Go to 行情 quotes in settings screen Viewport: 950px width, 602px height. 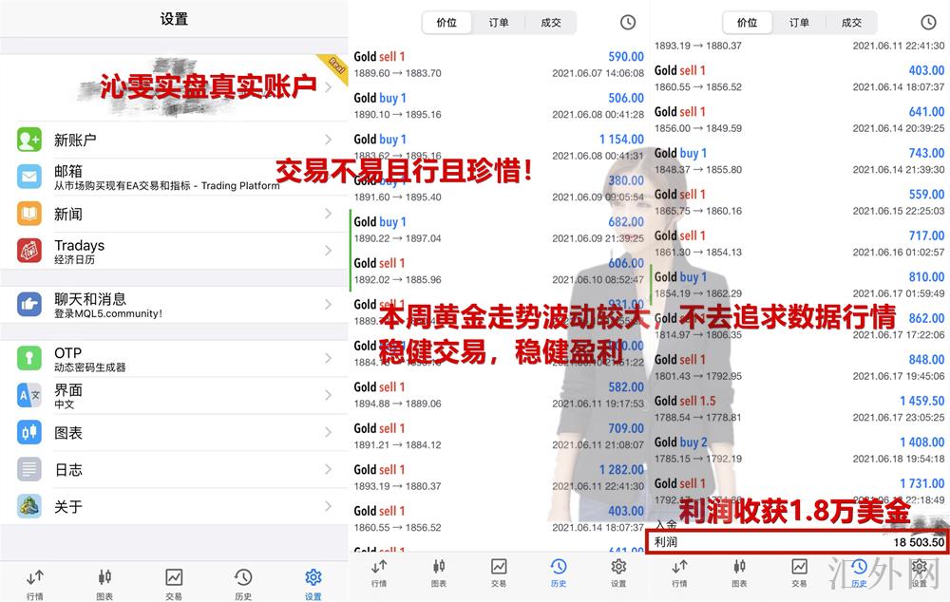(34, 584)
